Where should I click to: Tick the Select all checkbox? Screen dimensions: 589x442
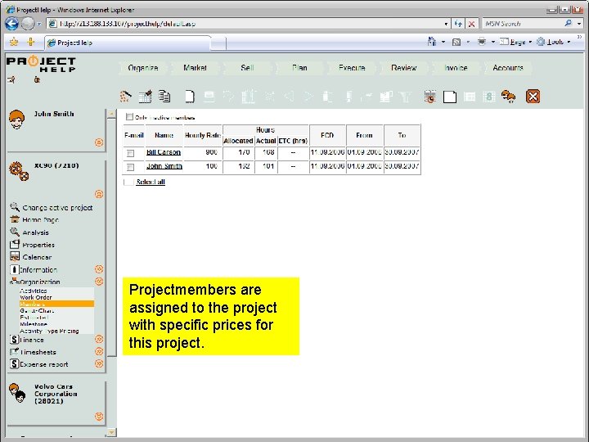click(129, 182)
